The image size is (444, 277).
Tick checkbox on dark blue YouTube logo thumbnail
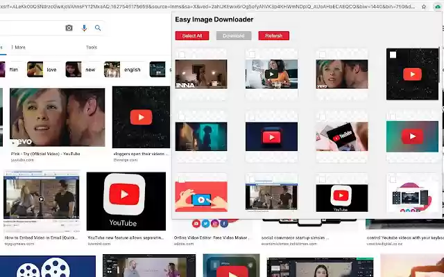coord(252,116)
